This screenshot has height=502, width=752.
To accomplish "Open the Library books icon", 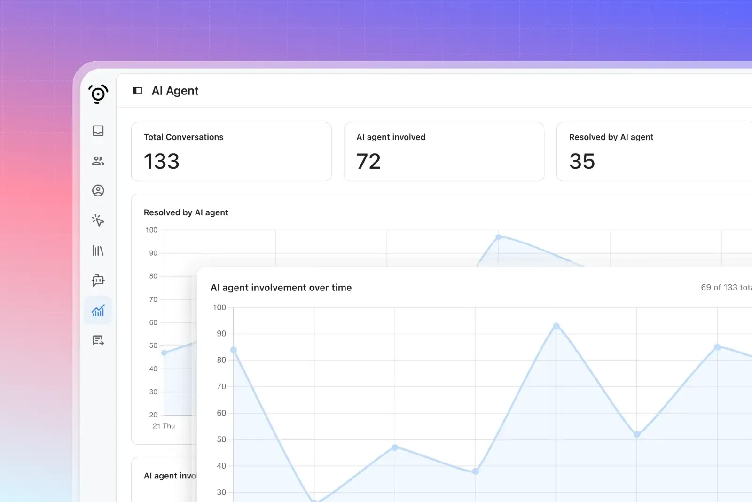I will tap(98, 251).
